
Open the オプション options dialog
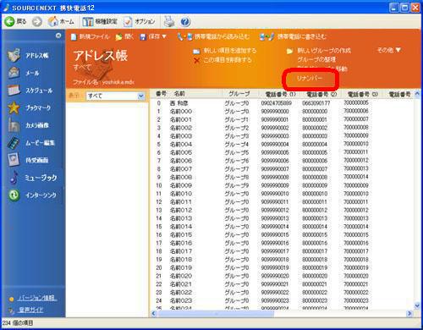[x=140, y=21]
